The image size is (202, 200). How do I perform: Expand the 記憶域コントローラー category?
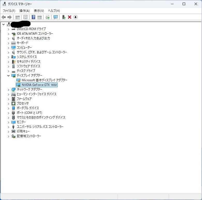8,136
